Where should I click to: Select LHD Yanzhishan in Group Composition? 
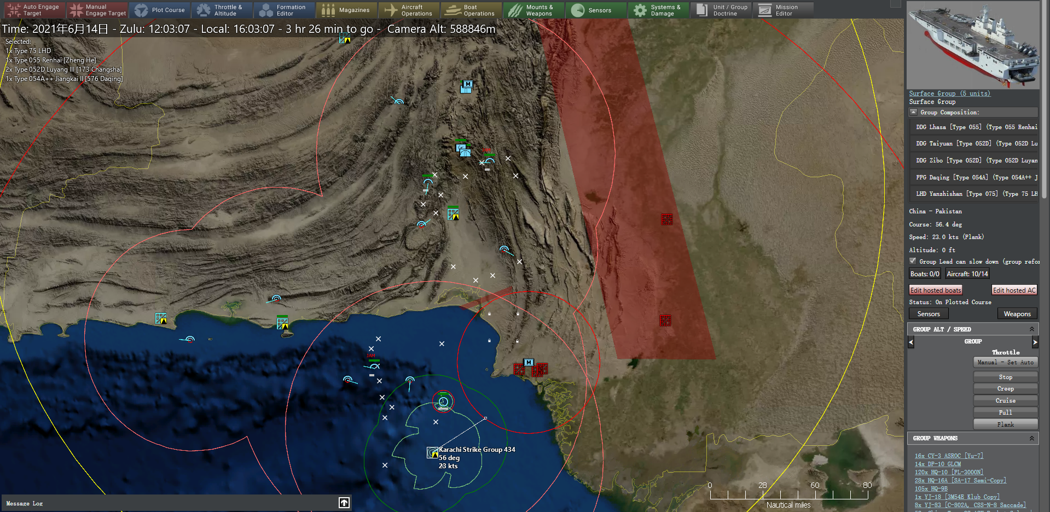click(974, 194)
